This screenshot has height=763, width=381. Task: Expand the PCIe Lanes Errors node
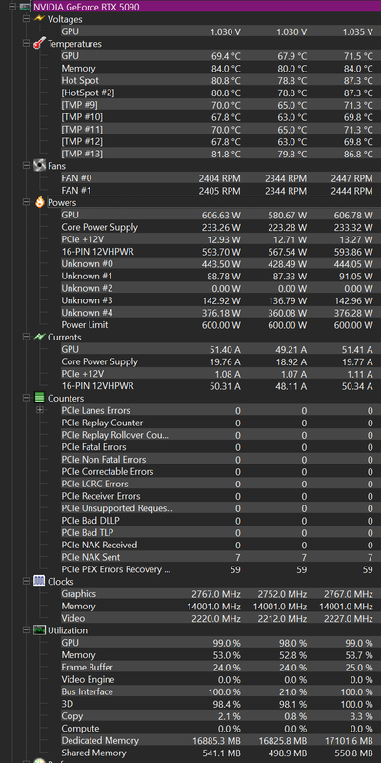(x=39, y=410)
